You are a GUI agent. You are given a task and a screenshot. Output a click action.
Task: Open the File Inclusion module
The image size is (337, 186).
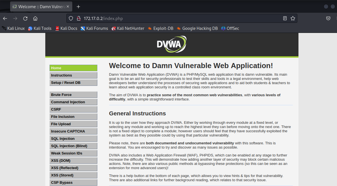[x=73, y=116]
